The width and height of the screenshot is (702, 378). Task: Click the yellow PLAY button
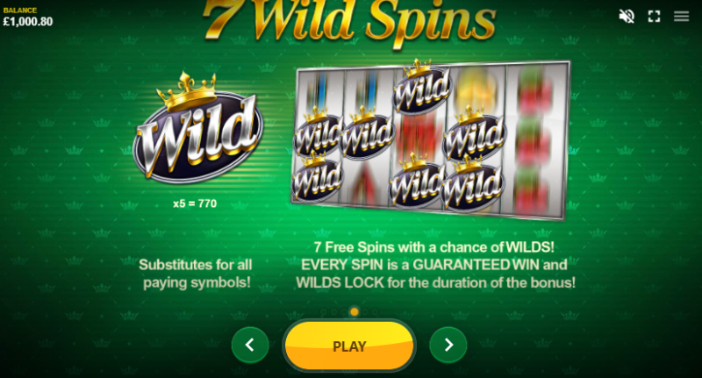pos(349,346)
